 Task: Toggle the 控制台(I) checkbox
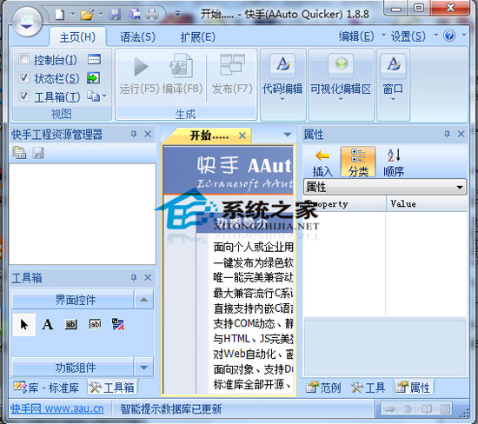(x=23, y=58)
